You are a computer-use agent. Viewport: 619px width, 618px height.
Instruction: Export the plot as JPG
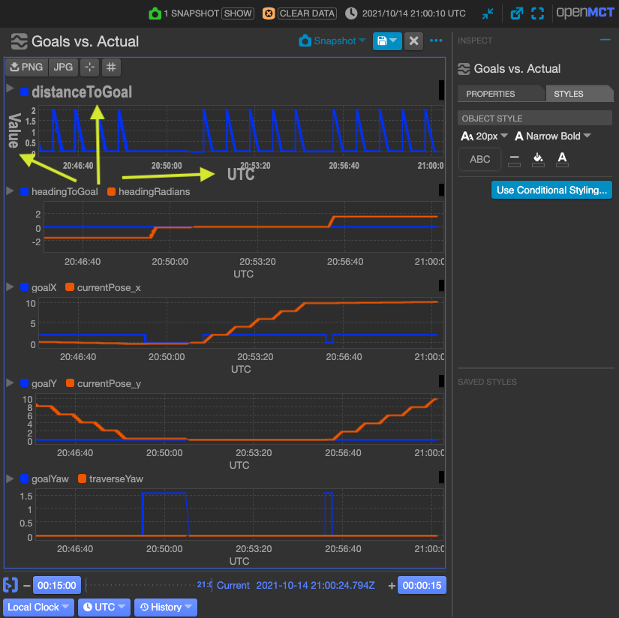(x=63, y=67)
